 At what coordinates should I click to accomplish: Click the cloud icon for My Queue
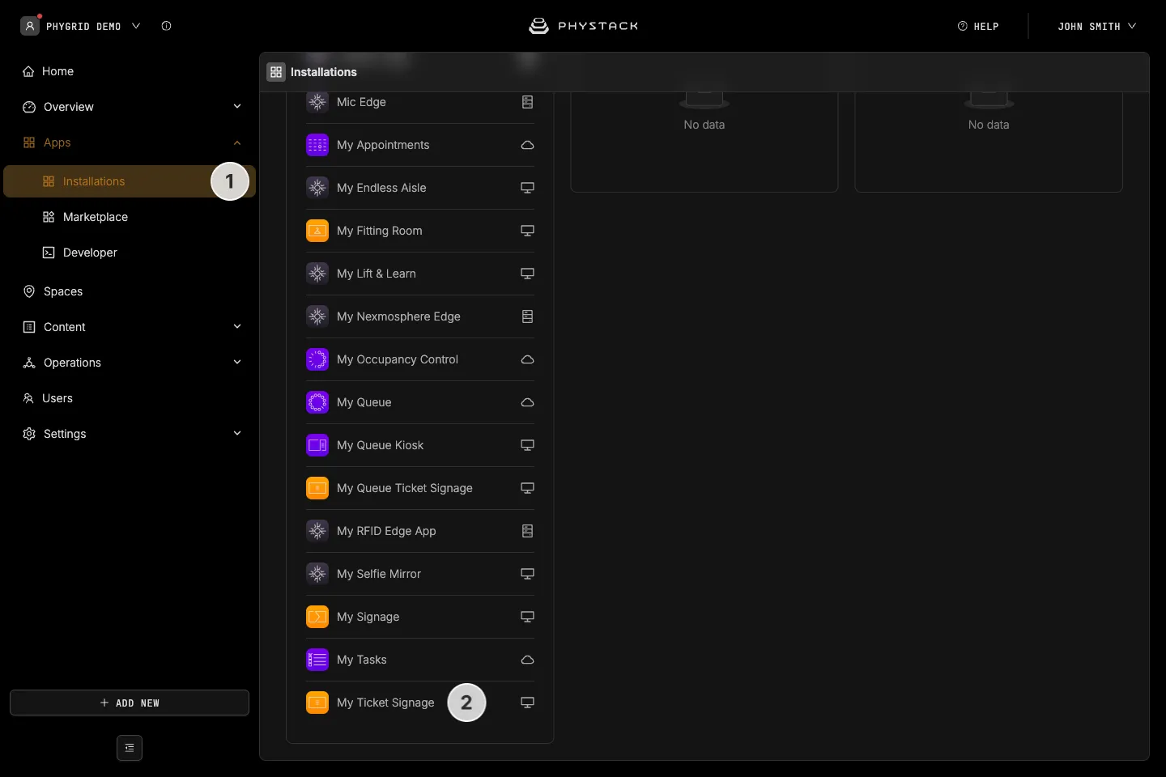pos(527,402)
